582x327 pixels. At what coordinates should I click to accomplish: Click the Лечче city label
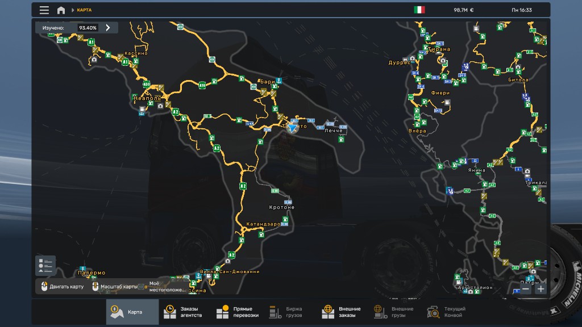coord(333,131)
